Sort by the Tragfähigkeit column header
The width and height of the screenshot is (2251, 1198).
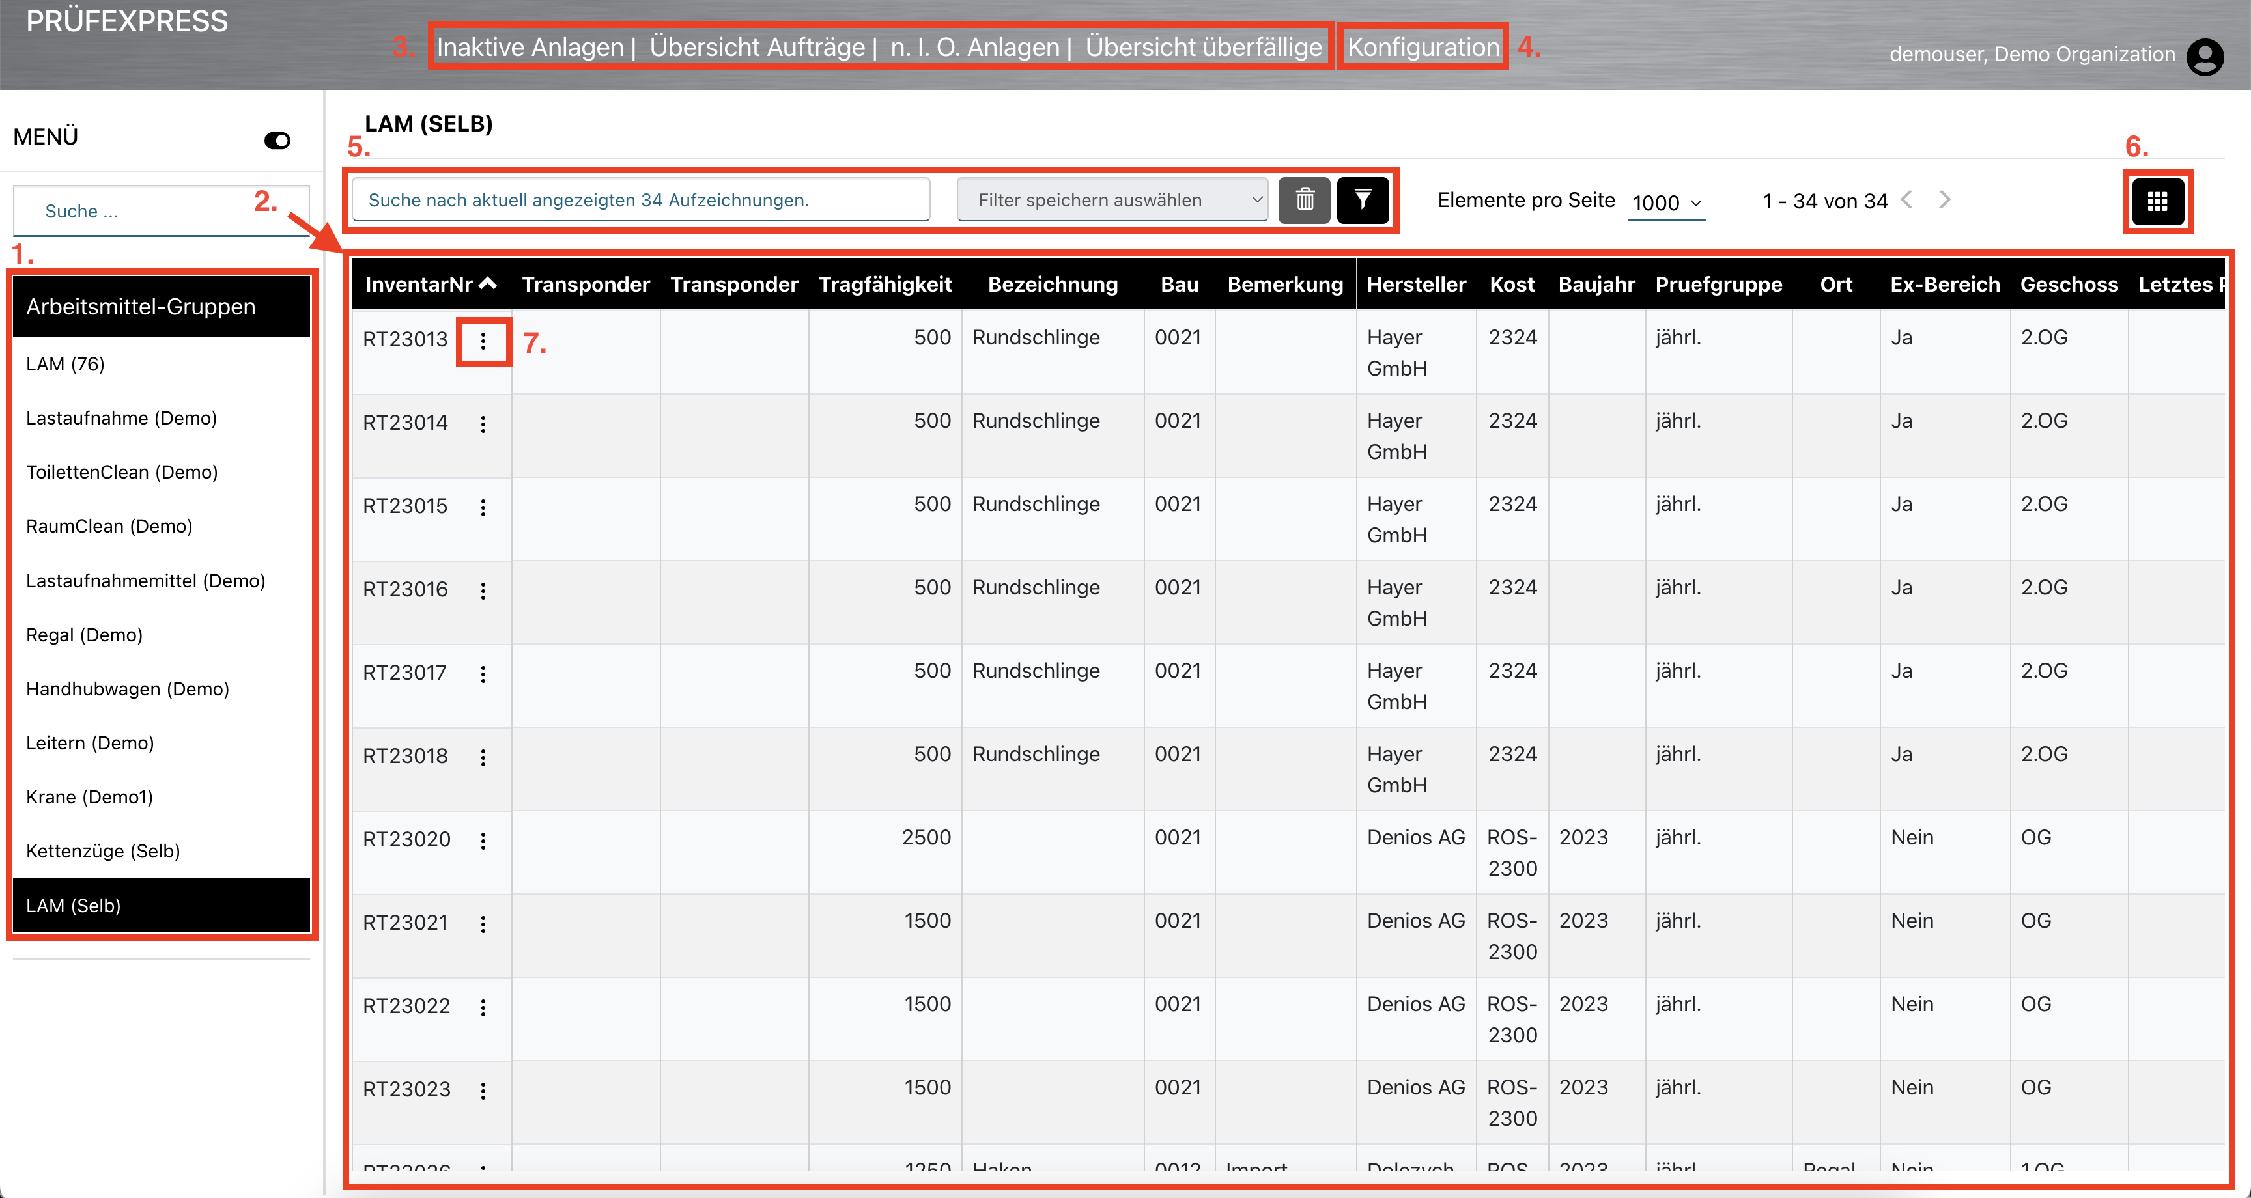click(885, 284)
